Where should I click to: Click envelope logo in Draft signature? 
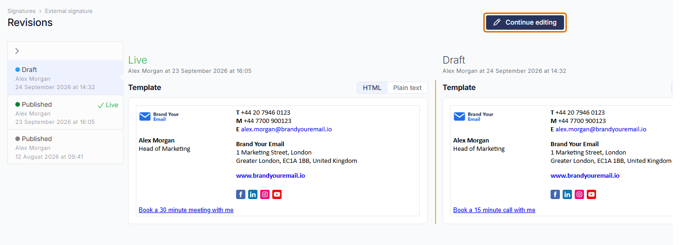[460, 116]
